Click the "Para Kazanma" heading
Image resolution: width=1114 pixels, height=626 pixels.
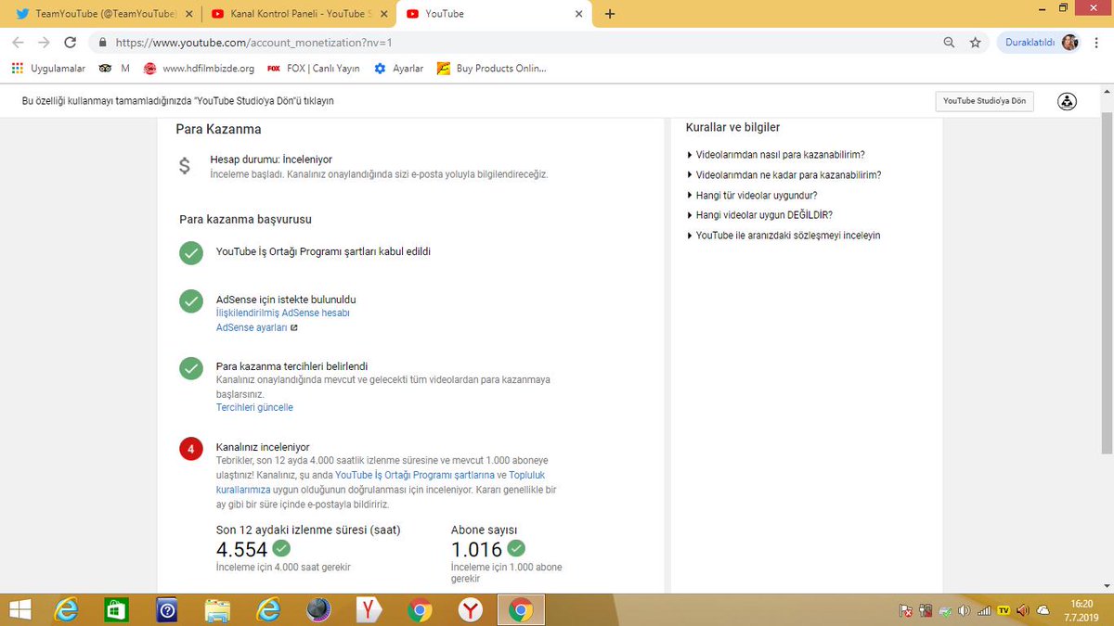[218, 130]
